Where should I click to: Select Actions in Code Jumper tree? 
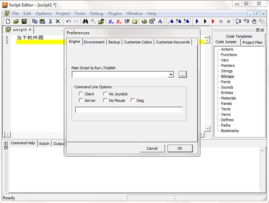click(227, 49)
